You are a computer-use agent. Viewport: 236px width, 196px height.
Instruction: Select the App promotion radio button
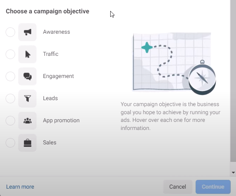pyautogui.click(x=11, y=120)
